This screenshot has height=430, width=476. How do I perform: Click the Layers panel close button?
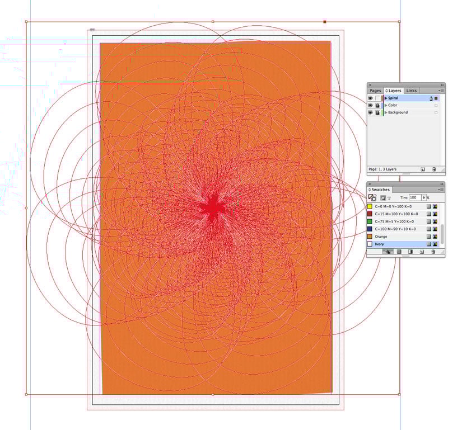pos(370,85)
